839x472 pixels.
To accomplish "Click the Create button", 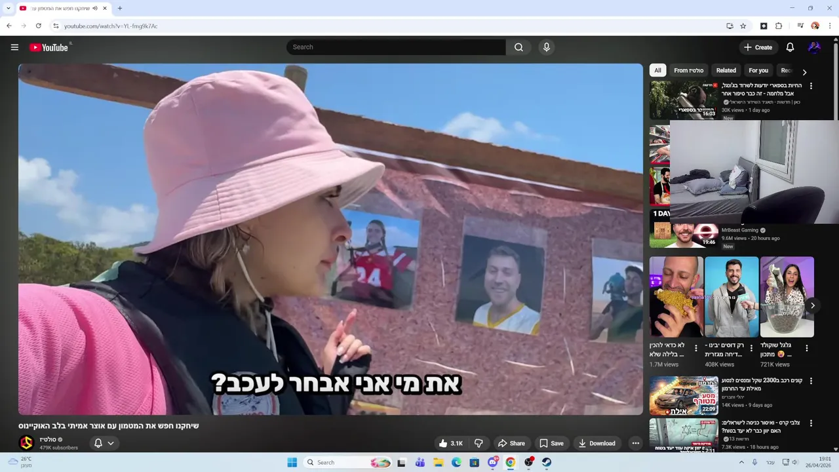I will 758,47.
